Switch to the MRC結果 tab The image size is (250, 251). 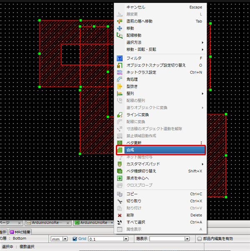[x=20, y=231]
